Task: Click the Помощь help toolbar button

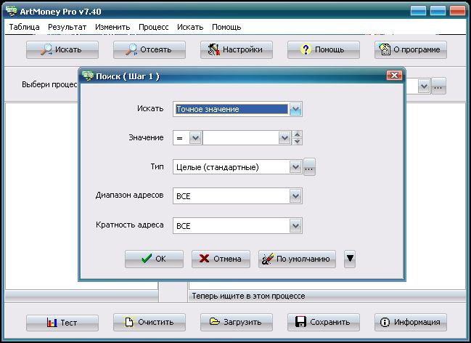Action: coord(324,49)
